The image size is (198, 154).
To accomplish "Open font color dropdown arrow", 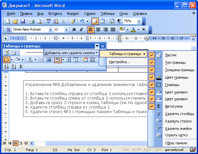I will point(138,30).
